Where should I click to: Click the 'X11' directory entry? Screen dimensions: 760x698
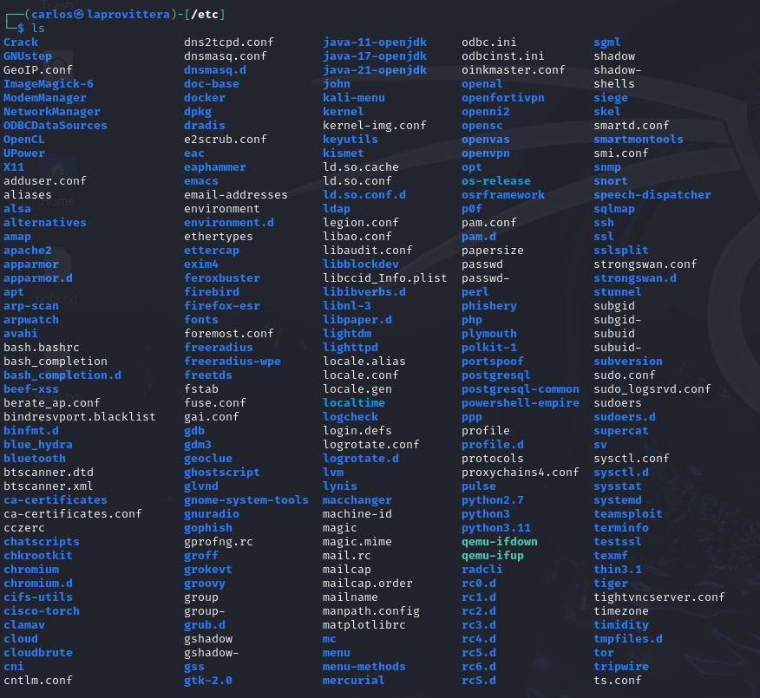click(x=14, y=167)
